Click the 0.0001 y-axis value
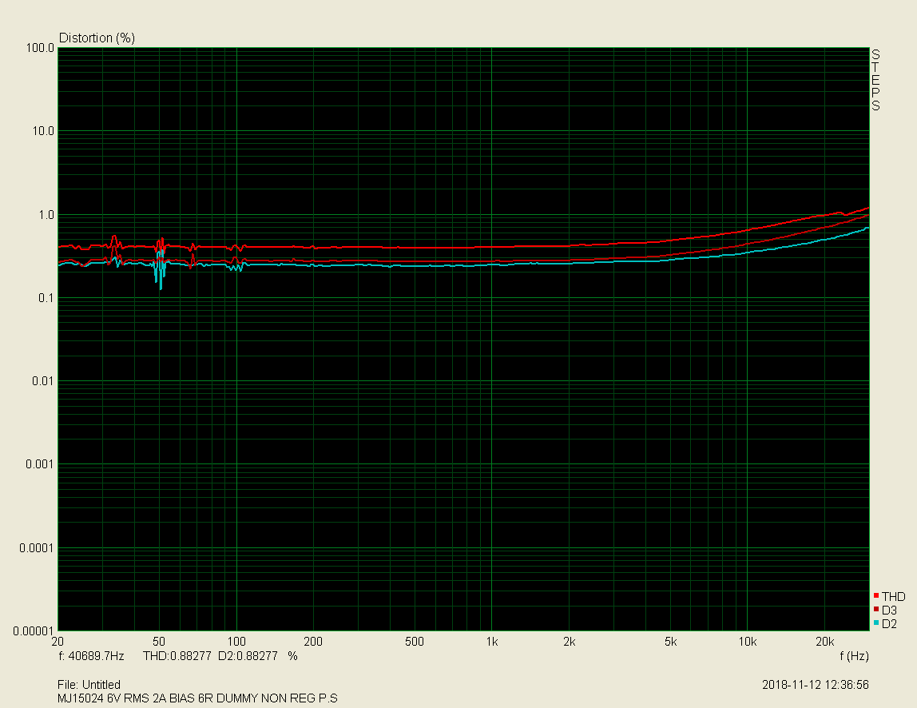This screenshot has width=917, height=708. coord(37,547)
